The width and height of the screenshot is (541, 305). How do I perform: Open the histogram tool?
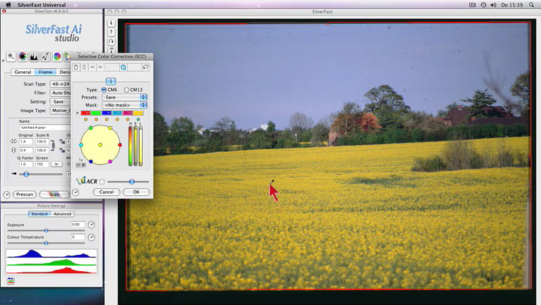[34, 57]
